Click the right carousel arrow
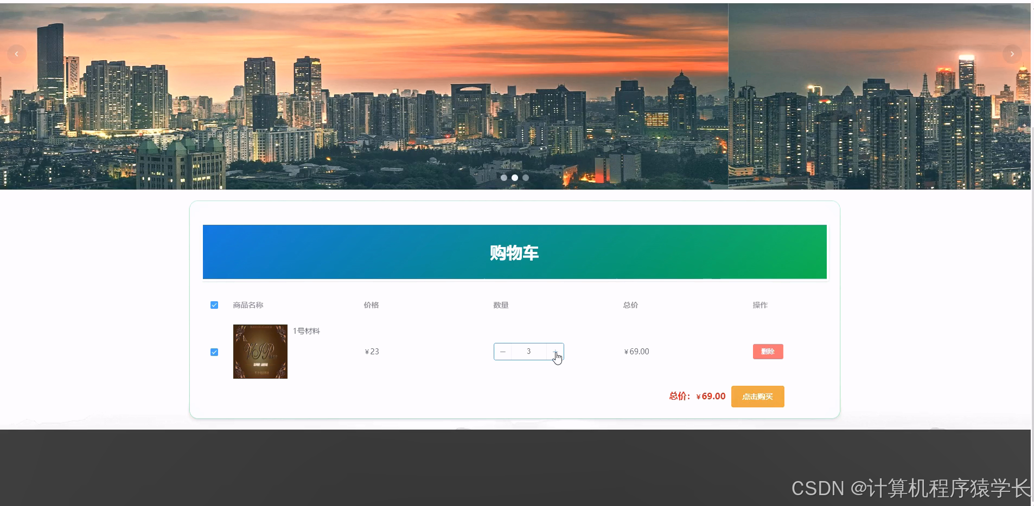1034x506 pixels. point(1012,54)
